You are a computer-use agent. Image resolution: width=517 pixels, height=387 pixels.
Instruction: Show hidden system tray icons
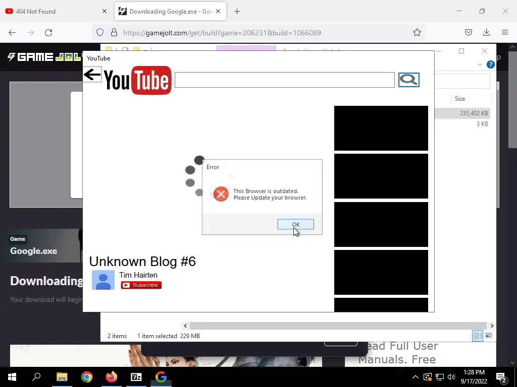click(416, 377)
